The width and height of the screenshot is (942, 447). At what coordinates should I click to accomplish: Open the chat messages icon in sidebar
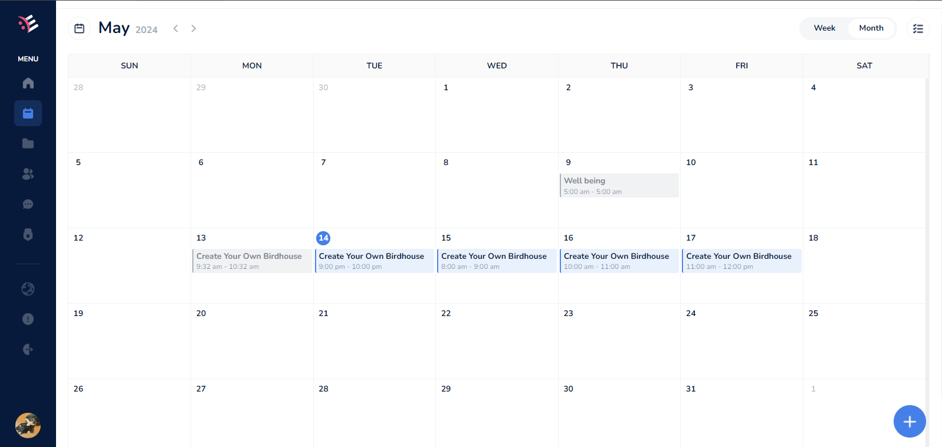(x=28, y=204)
